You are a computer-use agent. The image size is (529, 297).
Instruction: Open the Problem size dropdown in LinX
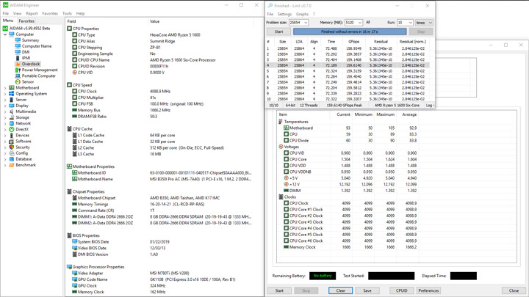click(298, 23)
